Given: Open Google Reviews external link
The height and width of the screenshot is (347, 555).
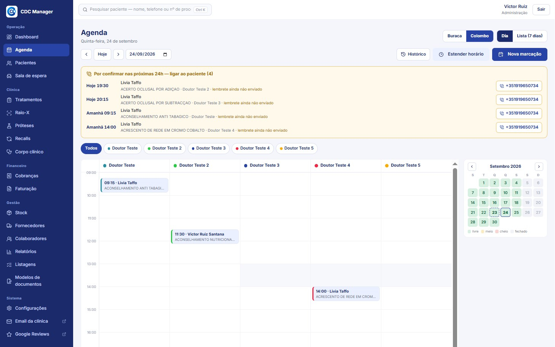Looking at the screenshot, I should [x=37, y=334].
